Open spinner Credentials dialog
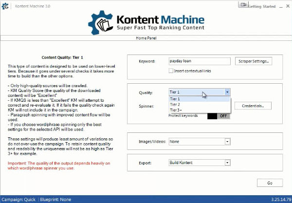The height and width of the screenshot is (203, 292). click(x=253, y=106)
